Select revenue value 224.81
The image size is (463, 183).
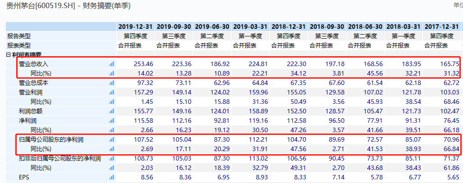[259, 64]
